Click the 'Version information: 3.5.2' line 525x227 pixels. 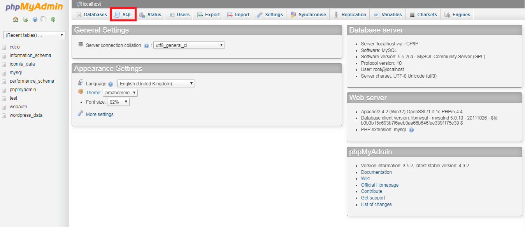(415, 166)
